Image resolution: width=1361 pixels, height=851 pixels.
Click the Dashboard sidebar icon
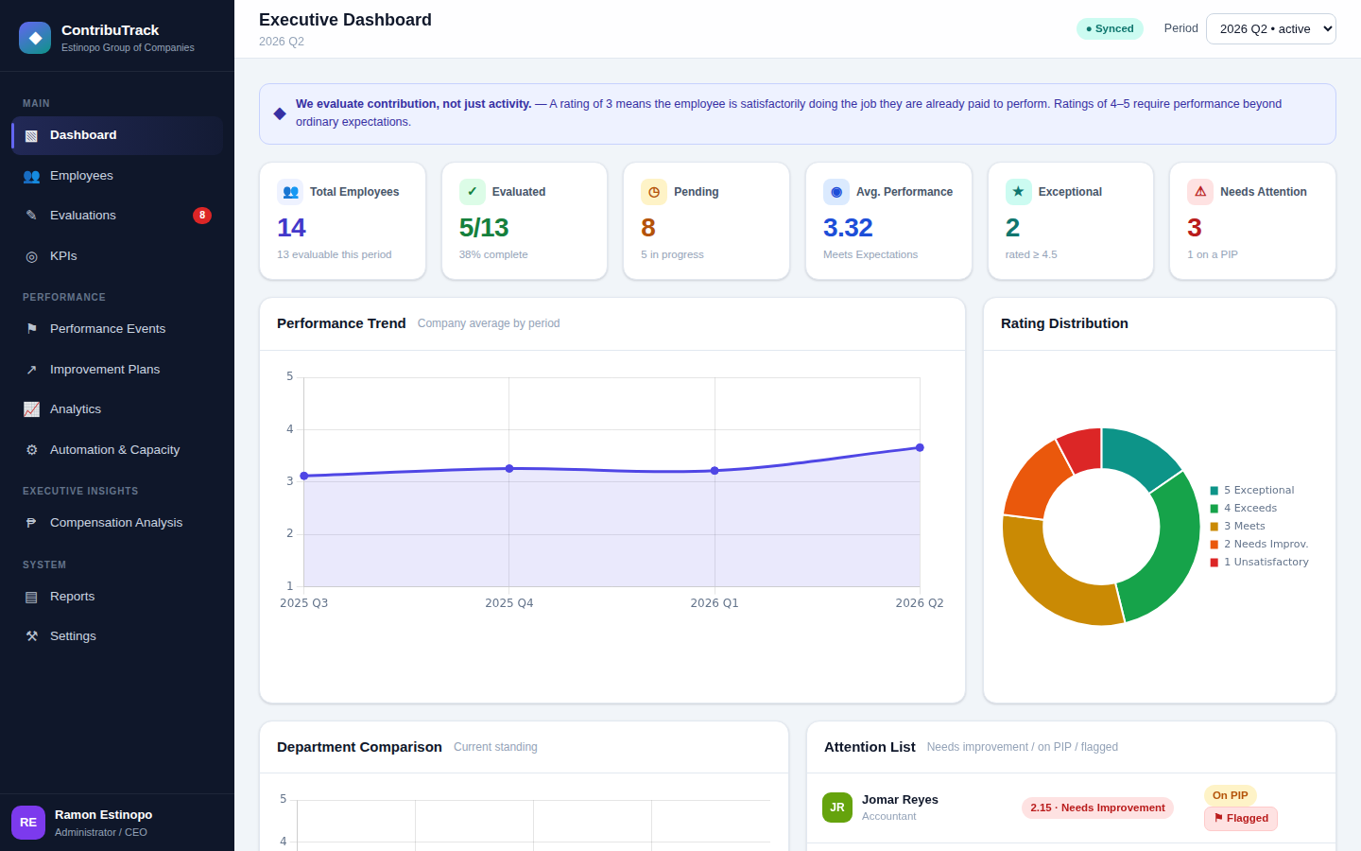tap(31, 135)
